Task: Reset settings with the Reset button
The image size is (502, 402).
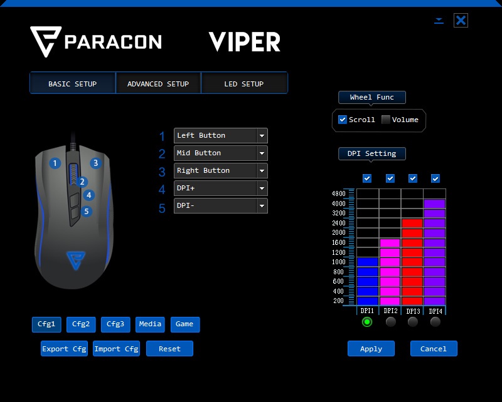Action: click(x=169, y=349)
